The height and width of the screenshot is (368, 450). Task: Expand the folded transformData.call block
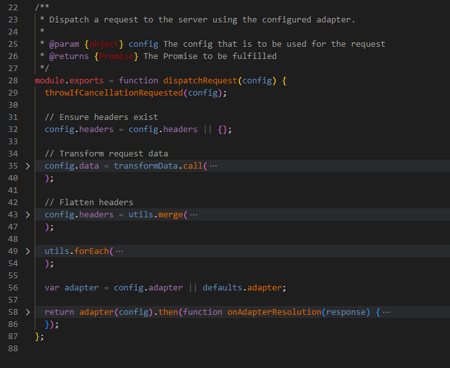pos(27,166)
